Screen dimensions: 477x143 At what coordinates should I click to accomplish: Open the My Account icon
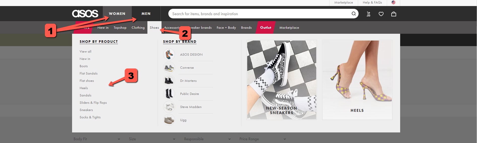click(368, 14)
